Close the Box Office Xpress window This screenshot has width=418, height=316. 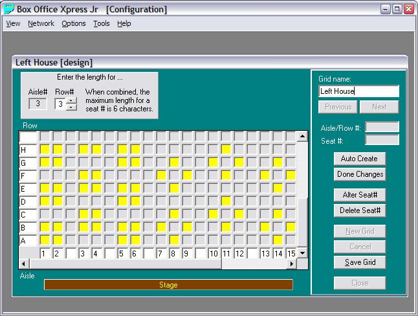pyautogui.click(x=408, y=9)
